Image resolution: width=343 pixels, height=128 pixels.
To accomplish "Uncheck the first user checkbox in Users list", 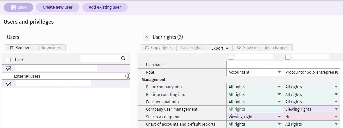I will pyautogui.click(x=8, y=68).
